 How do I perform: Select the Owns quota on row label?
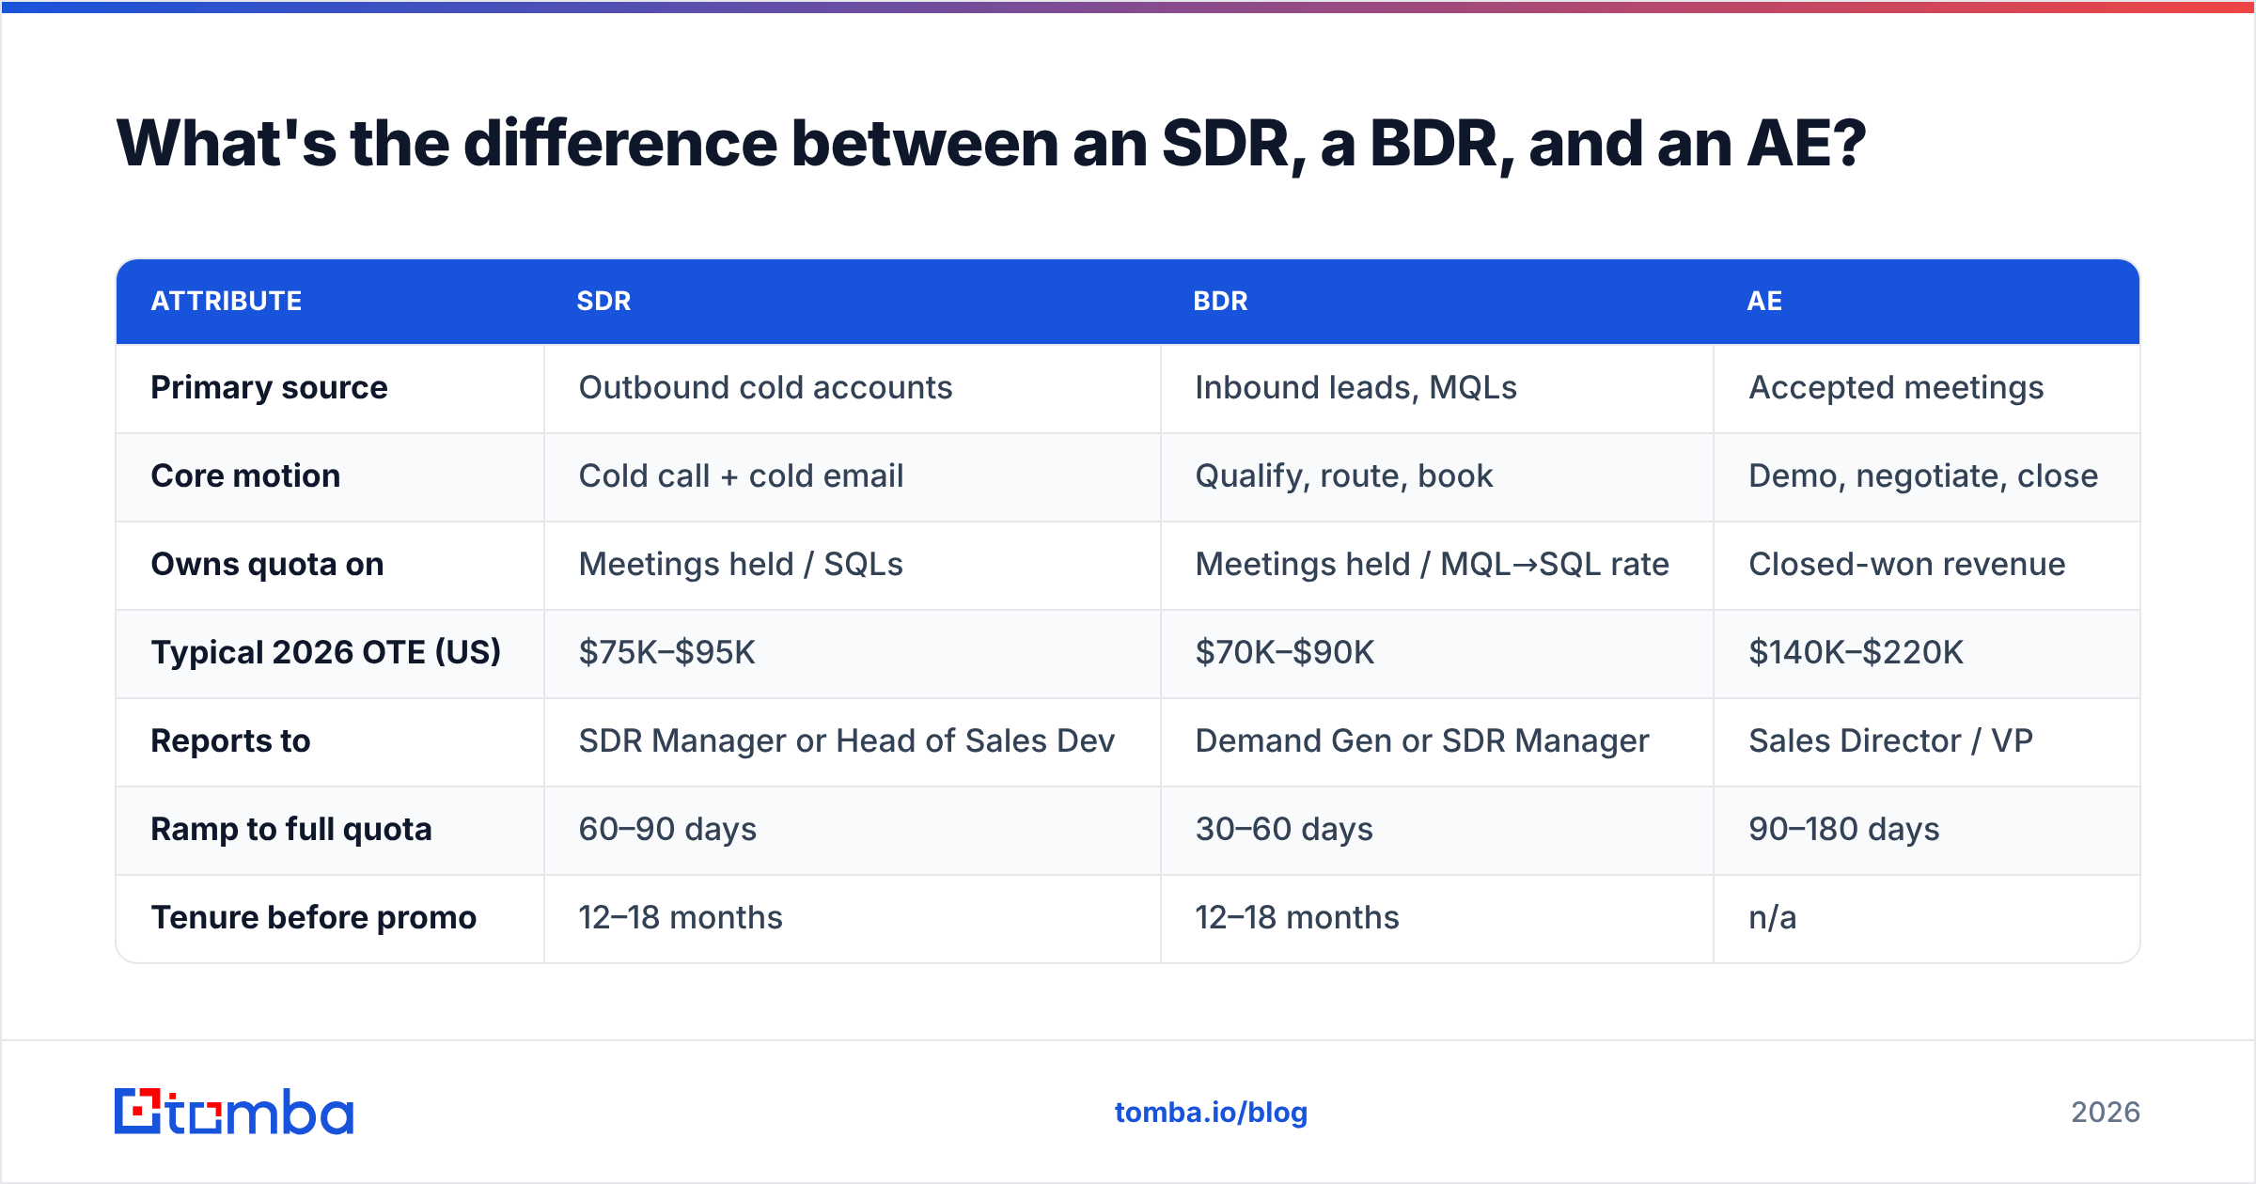(x=267, y=565)
